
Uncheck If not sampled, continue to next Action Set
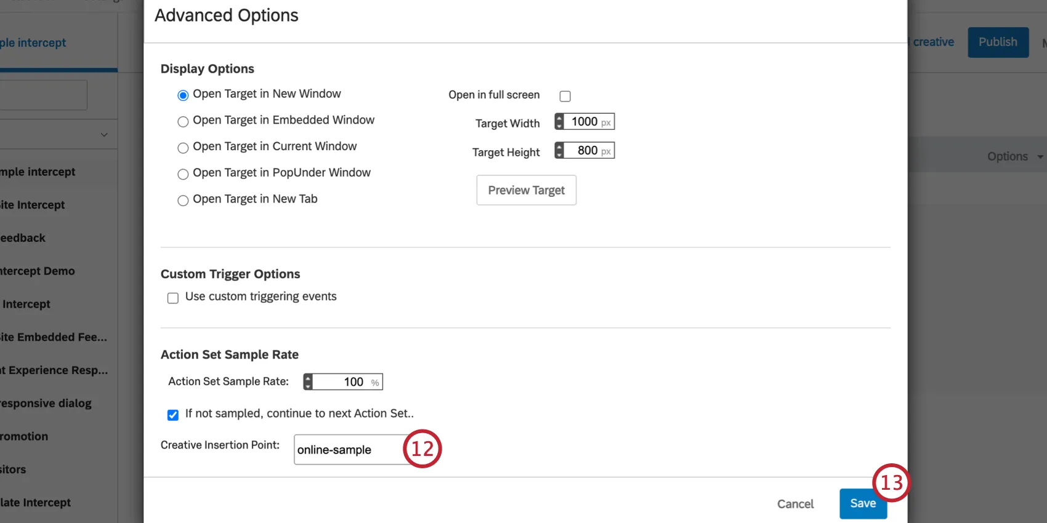tap(172, 415)
